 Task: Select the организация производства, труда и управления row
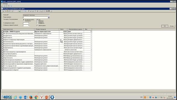pos(47,62)
